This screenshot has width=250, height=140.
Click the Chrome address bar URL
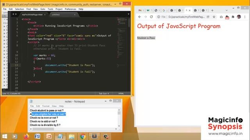pyautogui.click(x=187, y=17)
